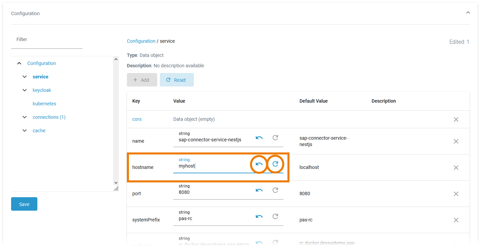The image size is (482, 246).
Task: Undo changes to systemPrefix value
Action: point(259,217)
